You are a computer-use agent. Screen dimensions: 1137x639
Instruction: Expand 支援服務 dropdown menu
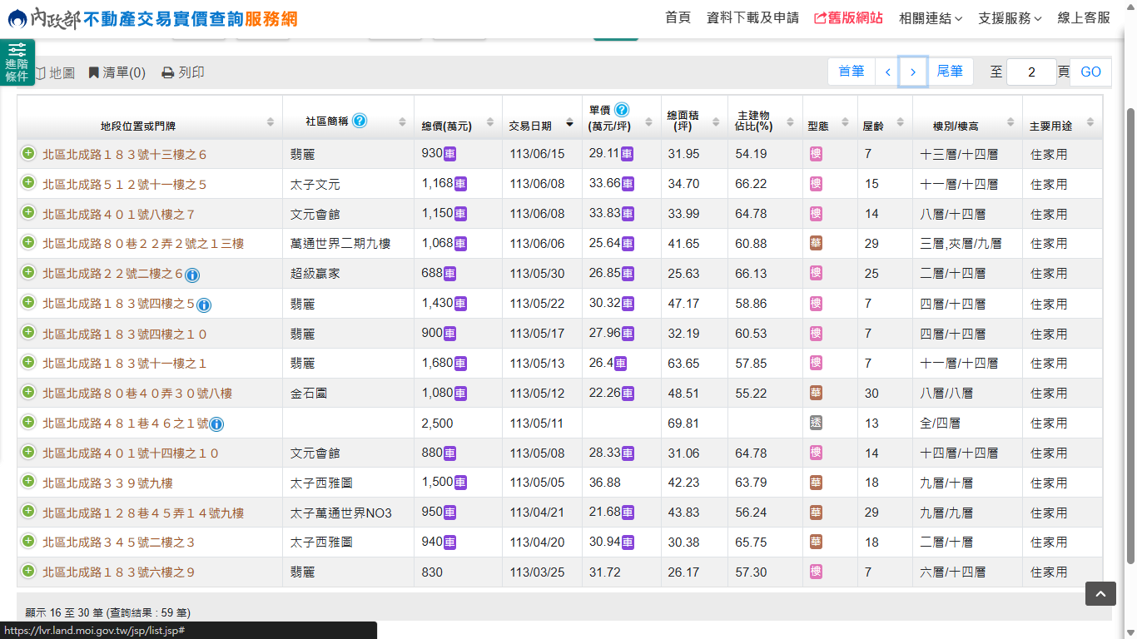[x=1010, y=17]
